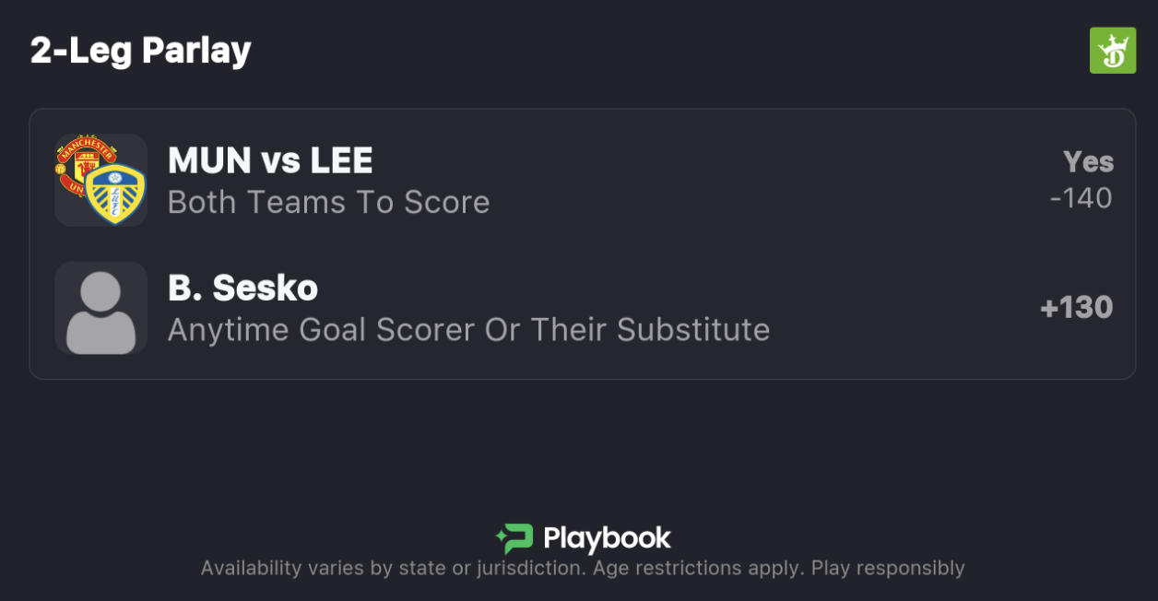Click the Playbook wordmark text

[607, 538]
